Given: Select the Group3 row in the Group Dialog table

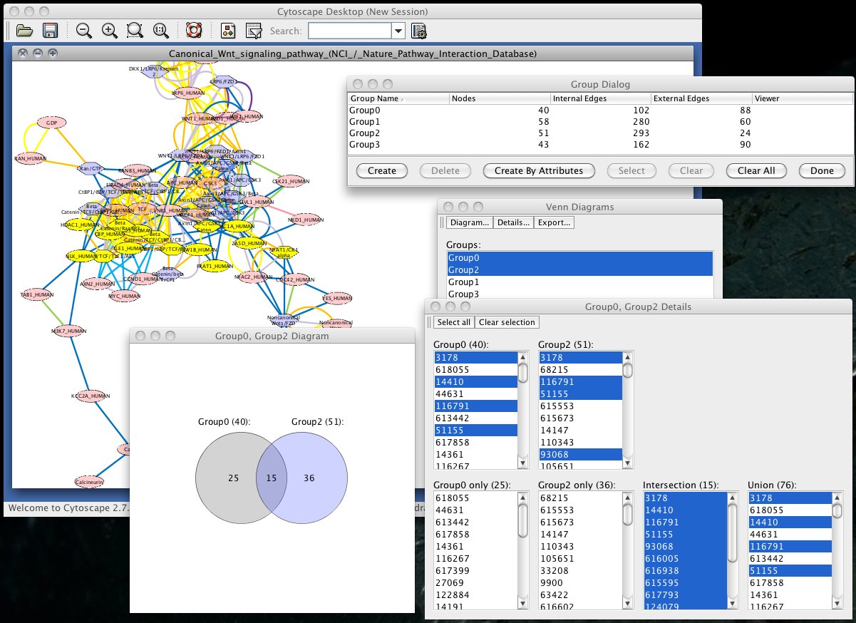Looking at the screenshot, I should pos(600,145).
